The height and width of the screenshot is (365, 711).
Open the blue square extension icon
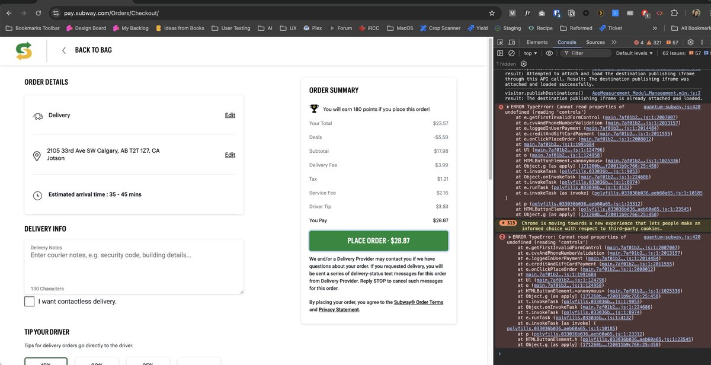tap(616, 12)
